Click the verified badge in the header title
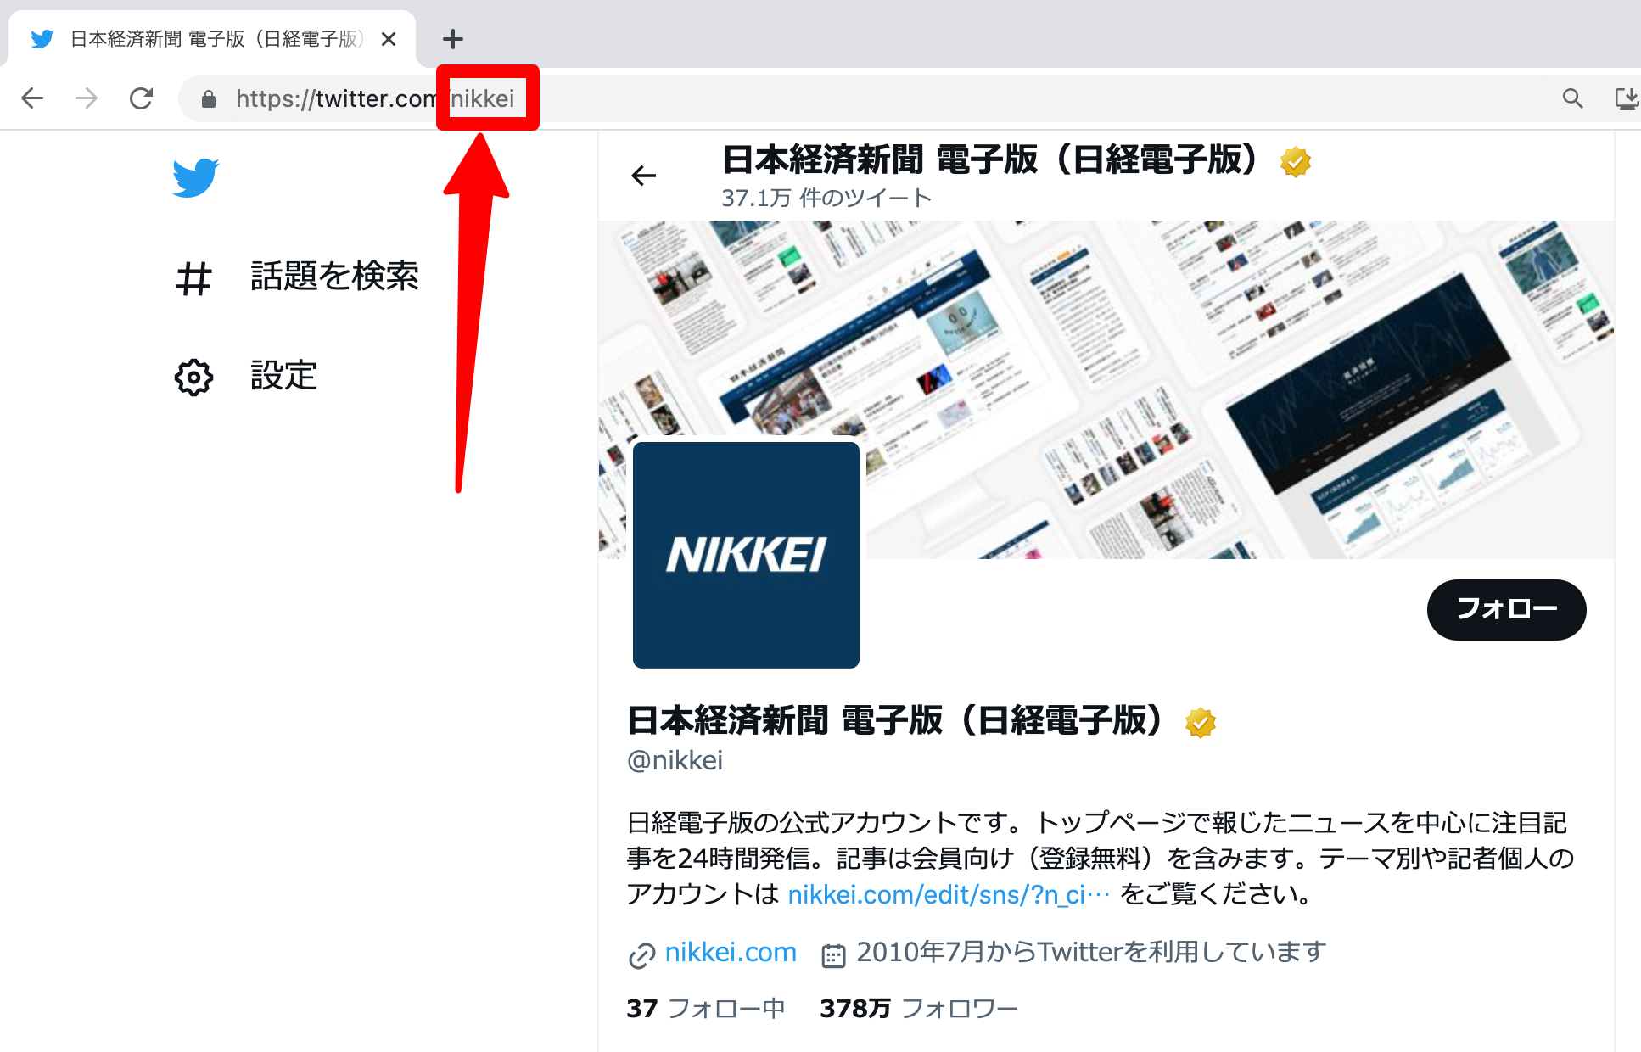1641x1052 pixels. click(1296, 161)
